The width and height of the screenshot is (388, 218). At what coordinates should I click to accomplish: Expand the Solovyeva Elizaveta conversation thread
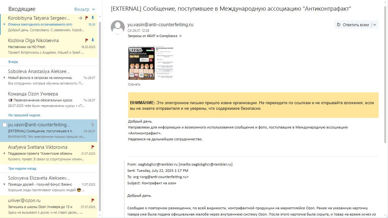[x=4, y=184]
